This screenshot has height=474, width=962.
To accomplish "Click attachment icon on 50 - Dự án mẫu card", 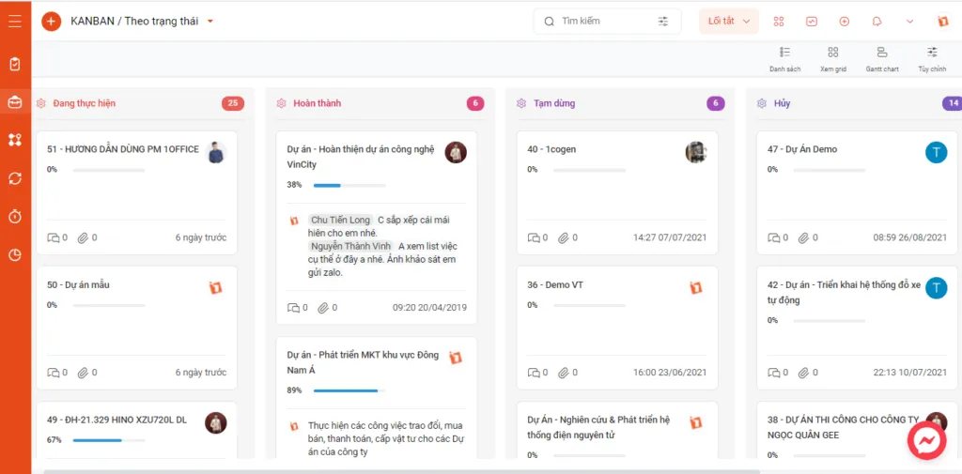I will (83, 373).
